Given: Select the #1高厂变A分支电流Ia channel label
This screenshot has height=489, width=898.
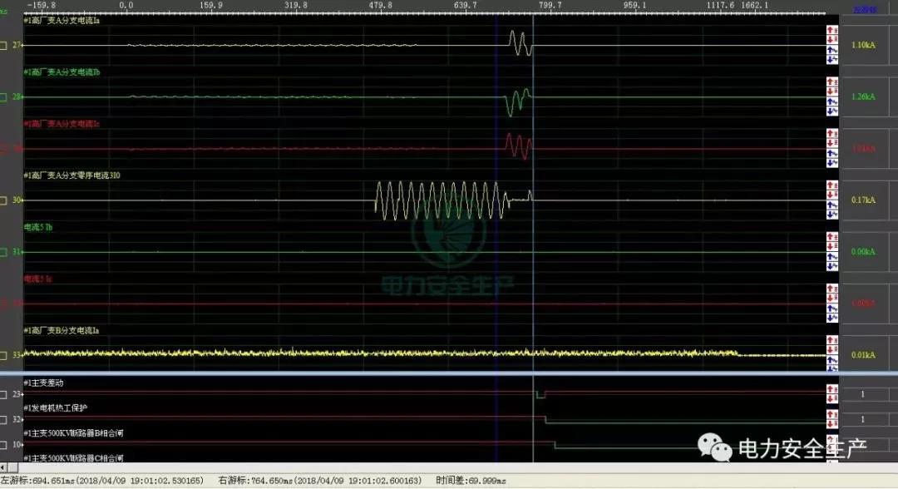Looking at the screenshot, I should point(62,21).
